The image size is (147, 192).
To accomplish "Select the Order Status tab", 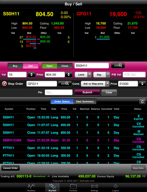I will click(62, 102).
